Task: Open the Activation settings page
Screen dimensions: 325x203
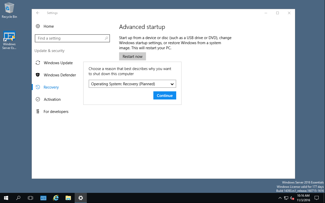Action: (x=52, y=99)
